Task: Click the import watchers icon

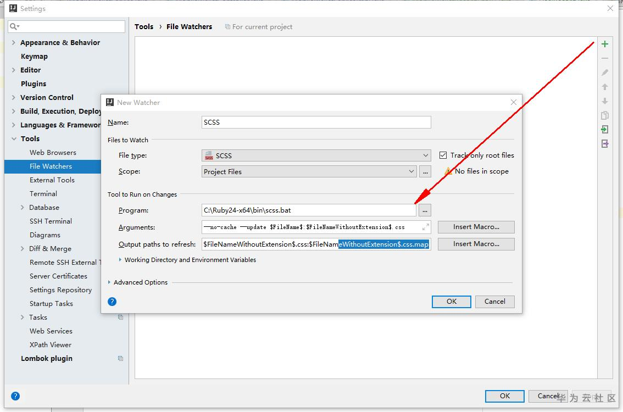Action: pos(605,130)
